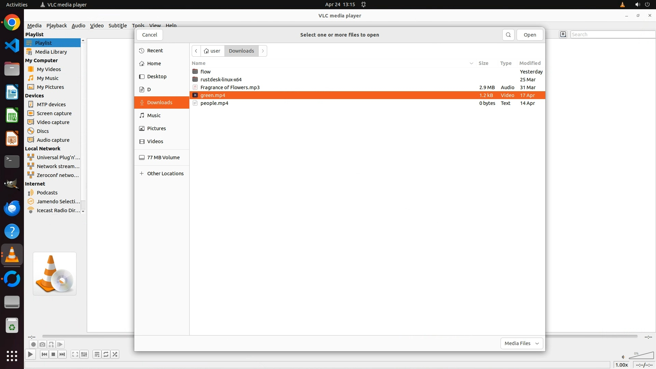Toggle the loop/repeat mode button
656x369 pixels.
pyautogui.click(x=106, y=354)
